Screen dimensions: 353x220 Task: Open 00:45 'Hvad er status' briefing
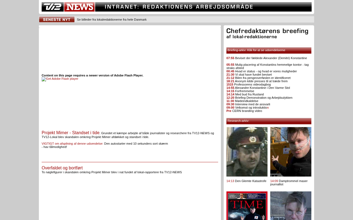[x=262, y=71]
